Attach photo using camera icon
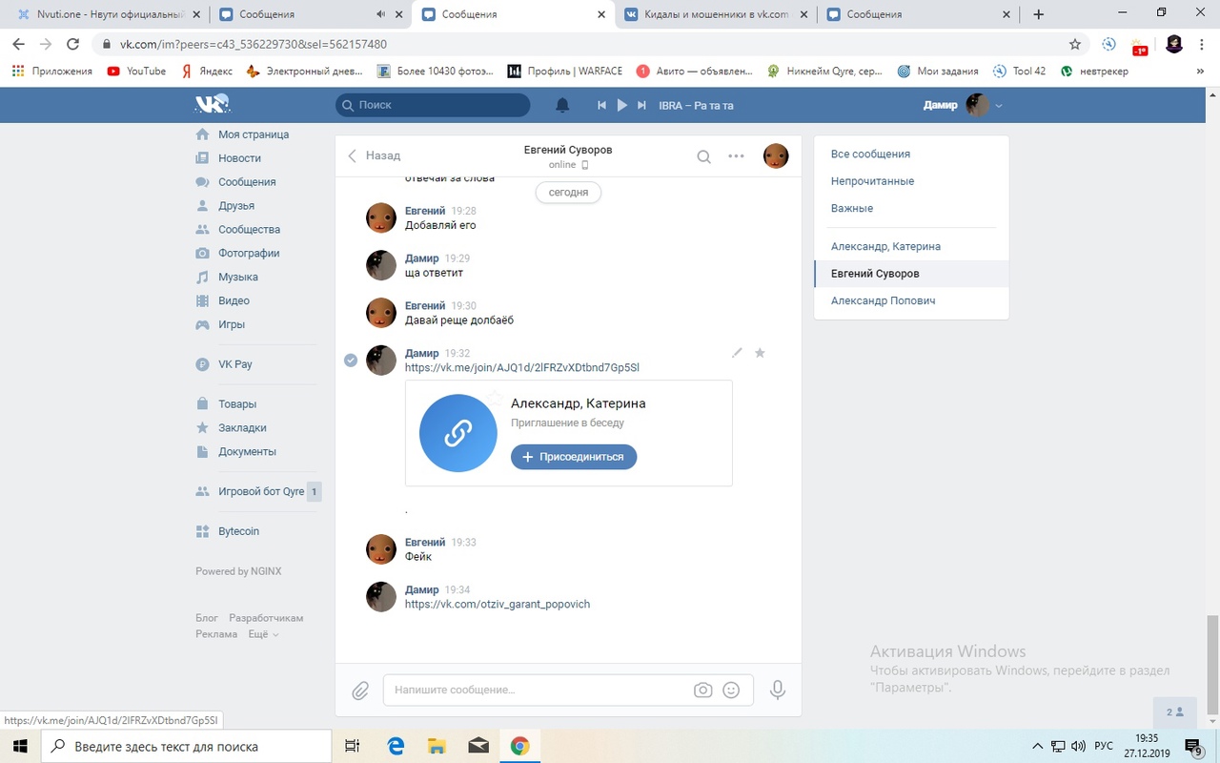The width and height of the screenshot is (1220, 763). click(702, 690)
